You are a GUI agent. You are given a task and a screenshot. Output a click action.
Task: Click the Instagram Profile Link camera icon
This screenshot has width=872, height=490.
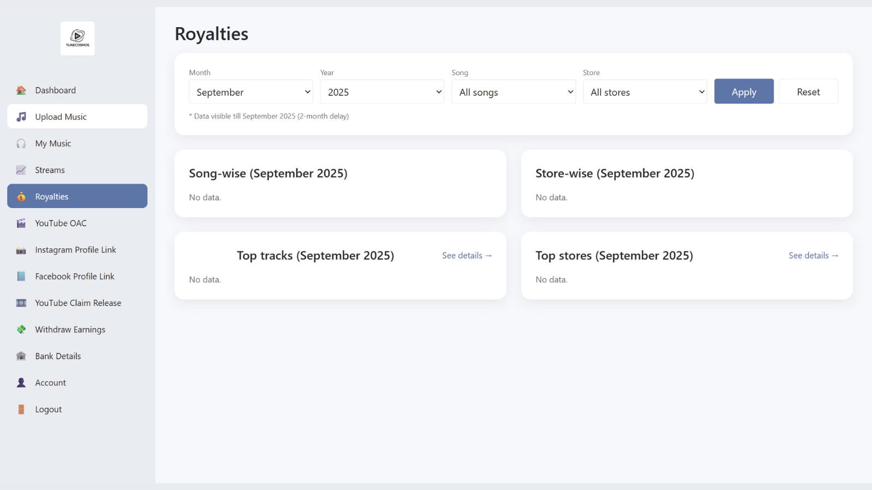pos(21,250)
